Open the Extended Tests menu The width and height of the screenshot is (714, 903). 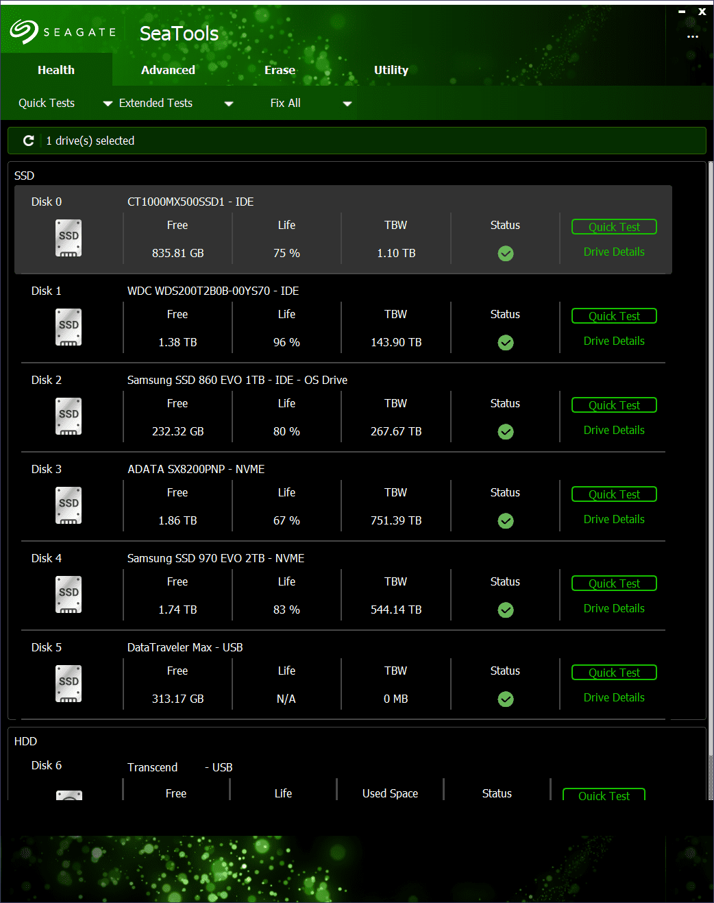coord(156,103)
